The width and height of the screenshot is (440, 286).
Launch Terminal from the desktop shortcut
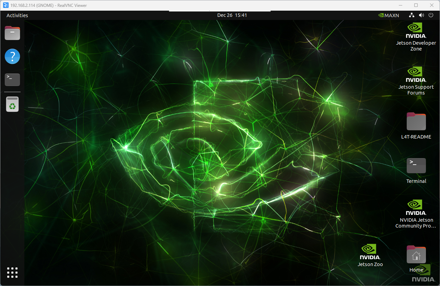pos(416,166)
